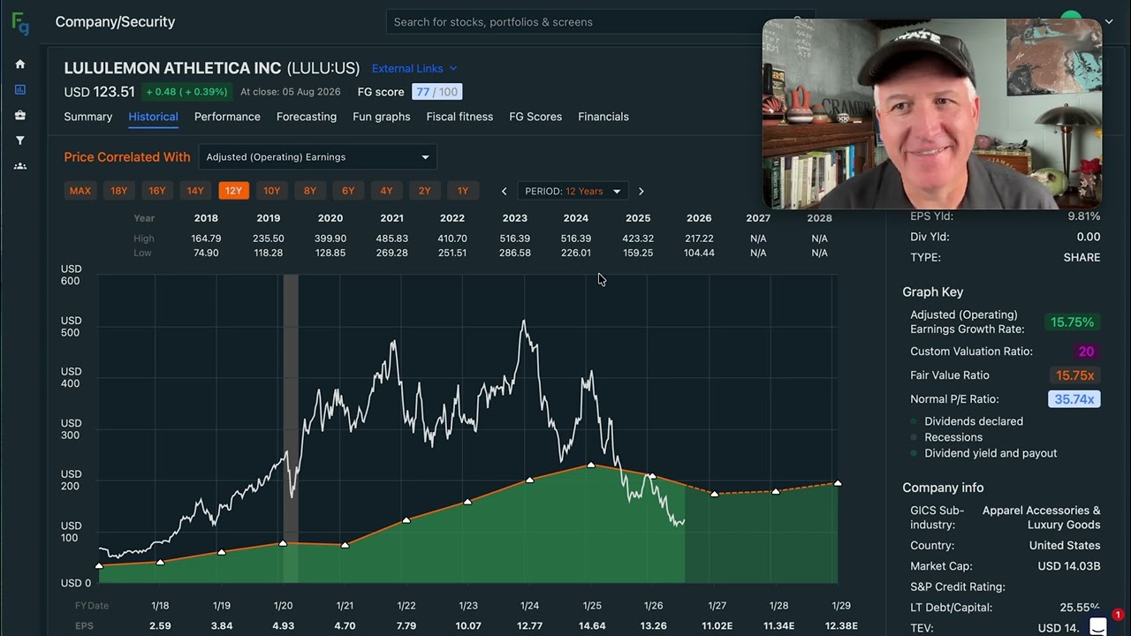Click the 2019 year column header
Image resolution: width=1131 pixels, height=636 pixels.
269,218
